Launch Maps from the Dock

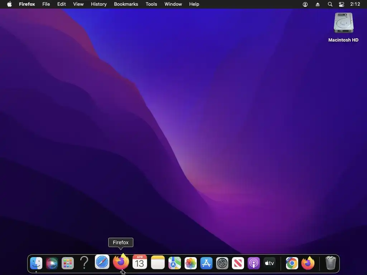[x=175, y=263]
